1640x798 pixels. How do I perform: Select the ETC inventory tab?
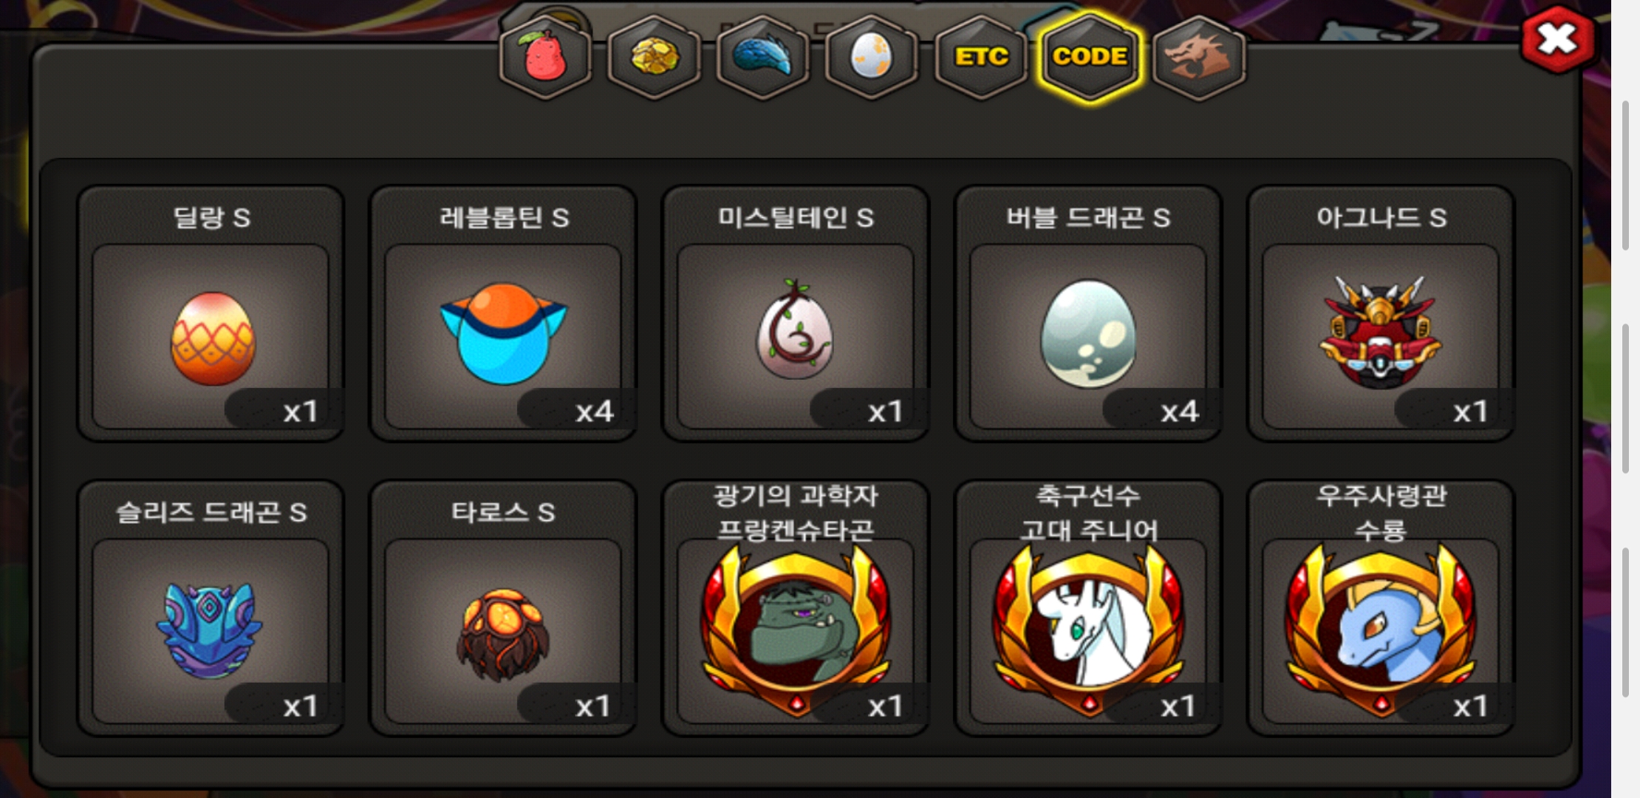(981, 57)
